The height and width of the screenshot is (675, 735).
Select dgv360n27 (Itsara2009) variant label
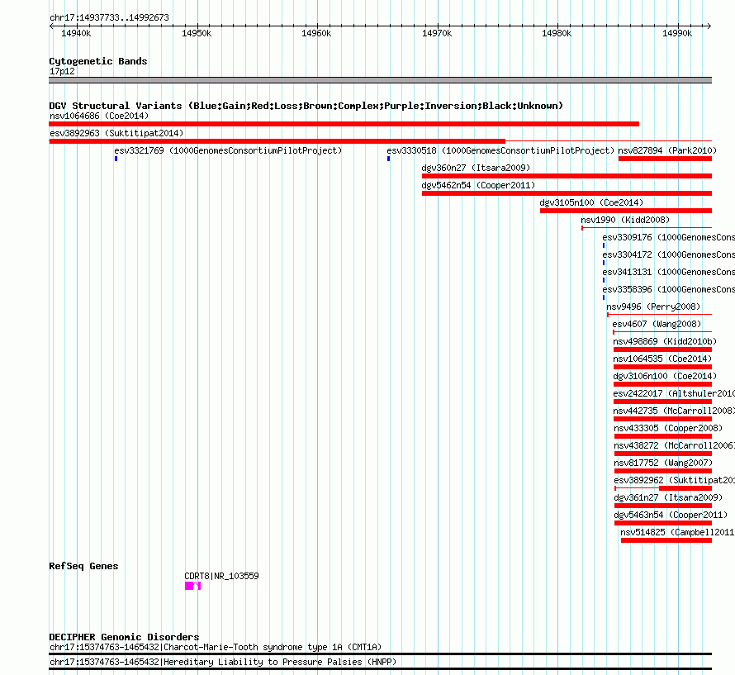(476, 168)
